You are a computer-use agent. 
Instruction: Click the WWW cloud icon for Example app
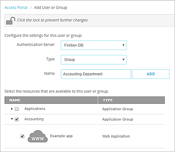(38, 136)
